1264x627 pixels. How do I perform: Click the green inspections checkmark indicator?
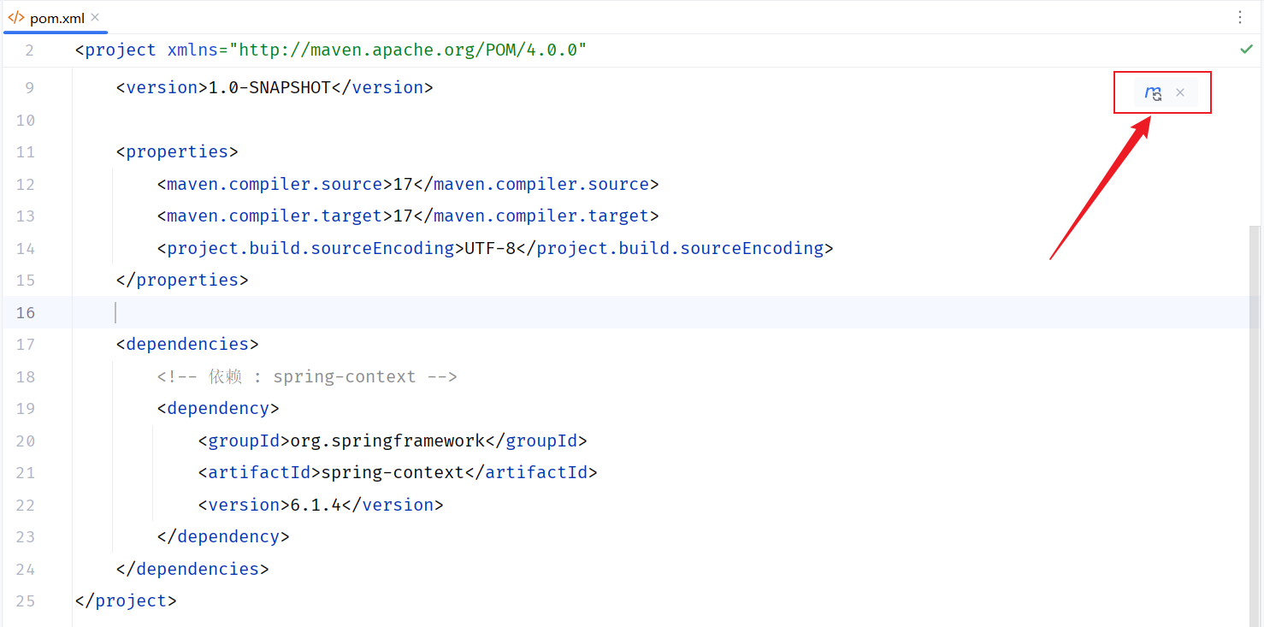1246,50
